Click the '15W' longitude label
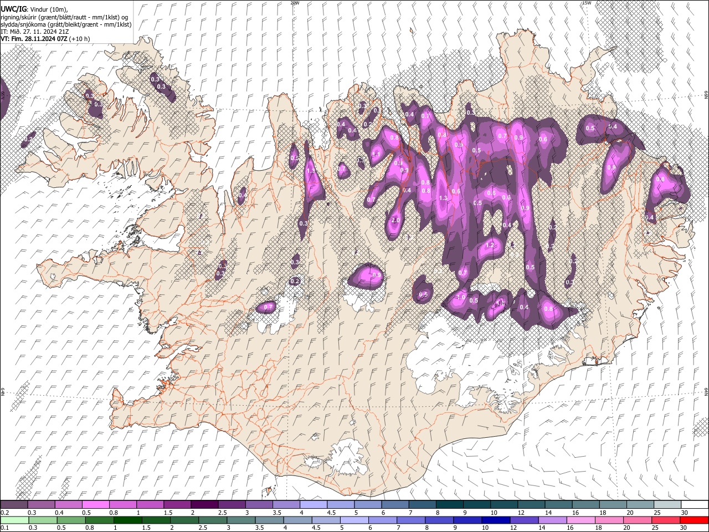 587,3
